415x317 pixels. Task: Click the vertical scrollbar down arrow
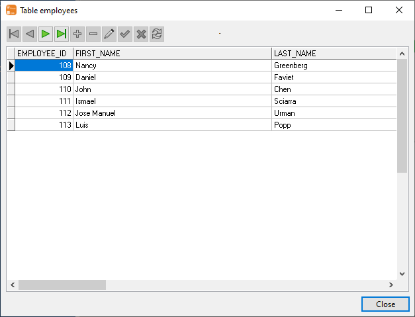(402, 273)
